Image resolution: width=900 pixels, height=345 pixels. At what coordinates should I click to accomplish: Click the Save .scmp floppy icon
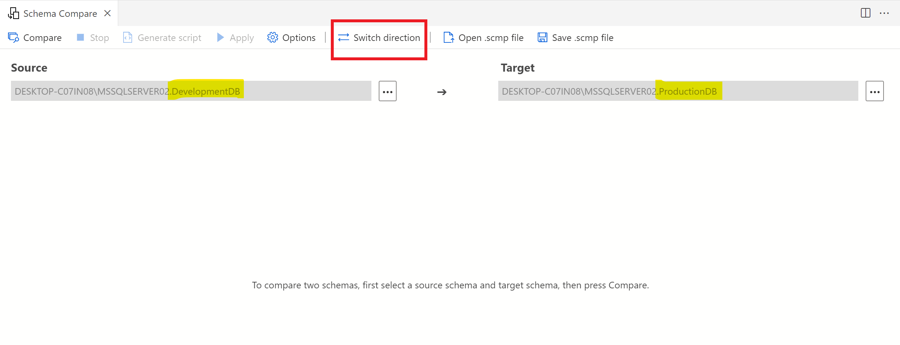tap(542, 37)
